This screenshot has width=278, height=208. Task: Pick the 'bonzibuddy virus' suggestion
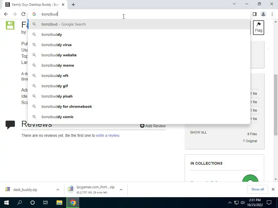coord(139,45)
